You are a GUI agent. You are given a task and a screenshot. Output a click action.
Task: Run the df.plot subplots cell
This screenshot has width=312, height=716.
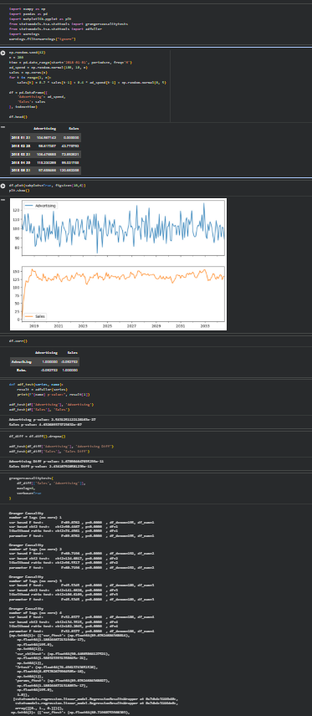(x=3, y=186)
